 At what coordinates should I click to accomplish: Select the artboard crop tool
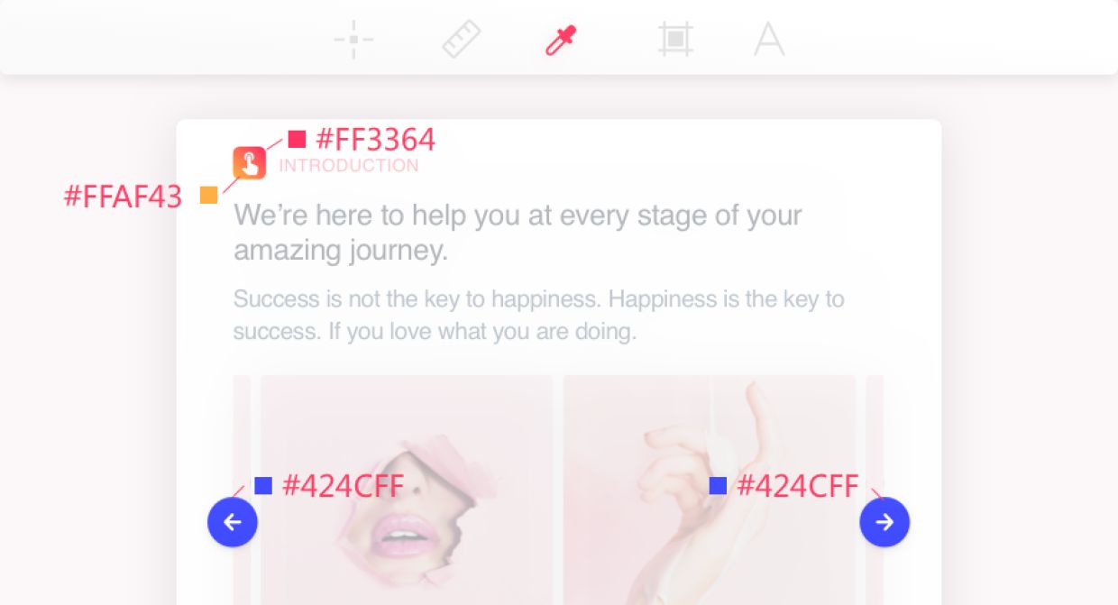[x=675, y=40]
